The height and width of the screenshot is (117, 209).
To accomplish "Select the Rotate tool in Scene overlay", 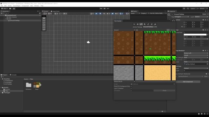I will click(x=44, y=23).
